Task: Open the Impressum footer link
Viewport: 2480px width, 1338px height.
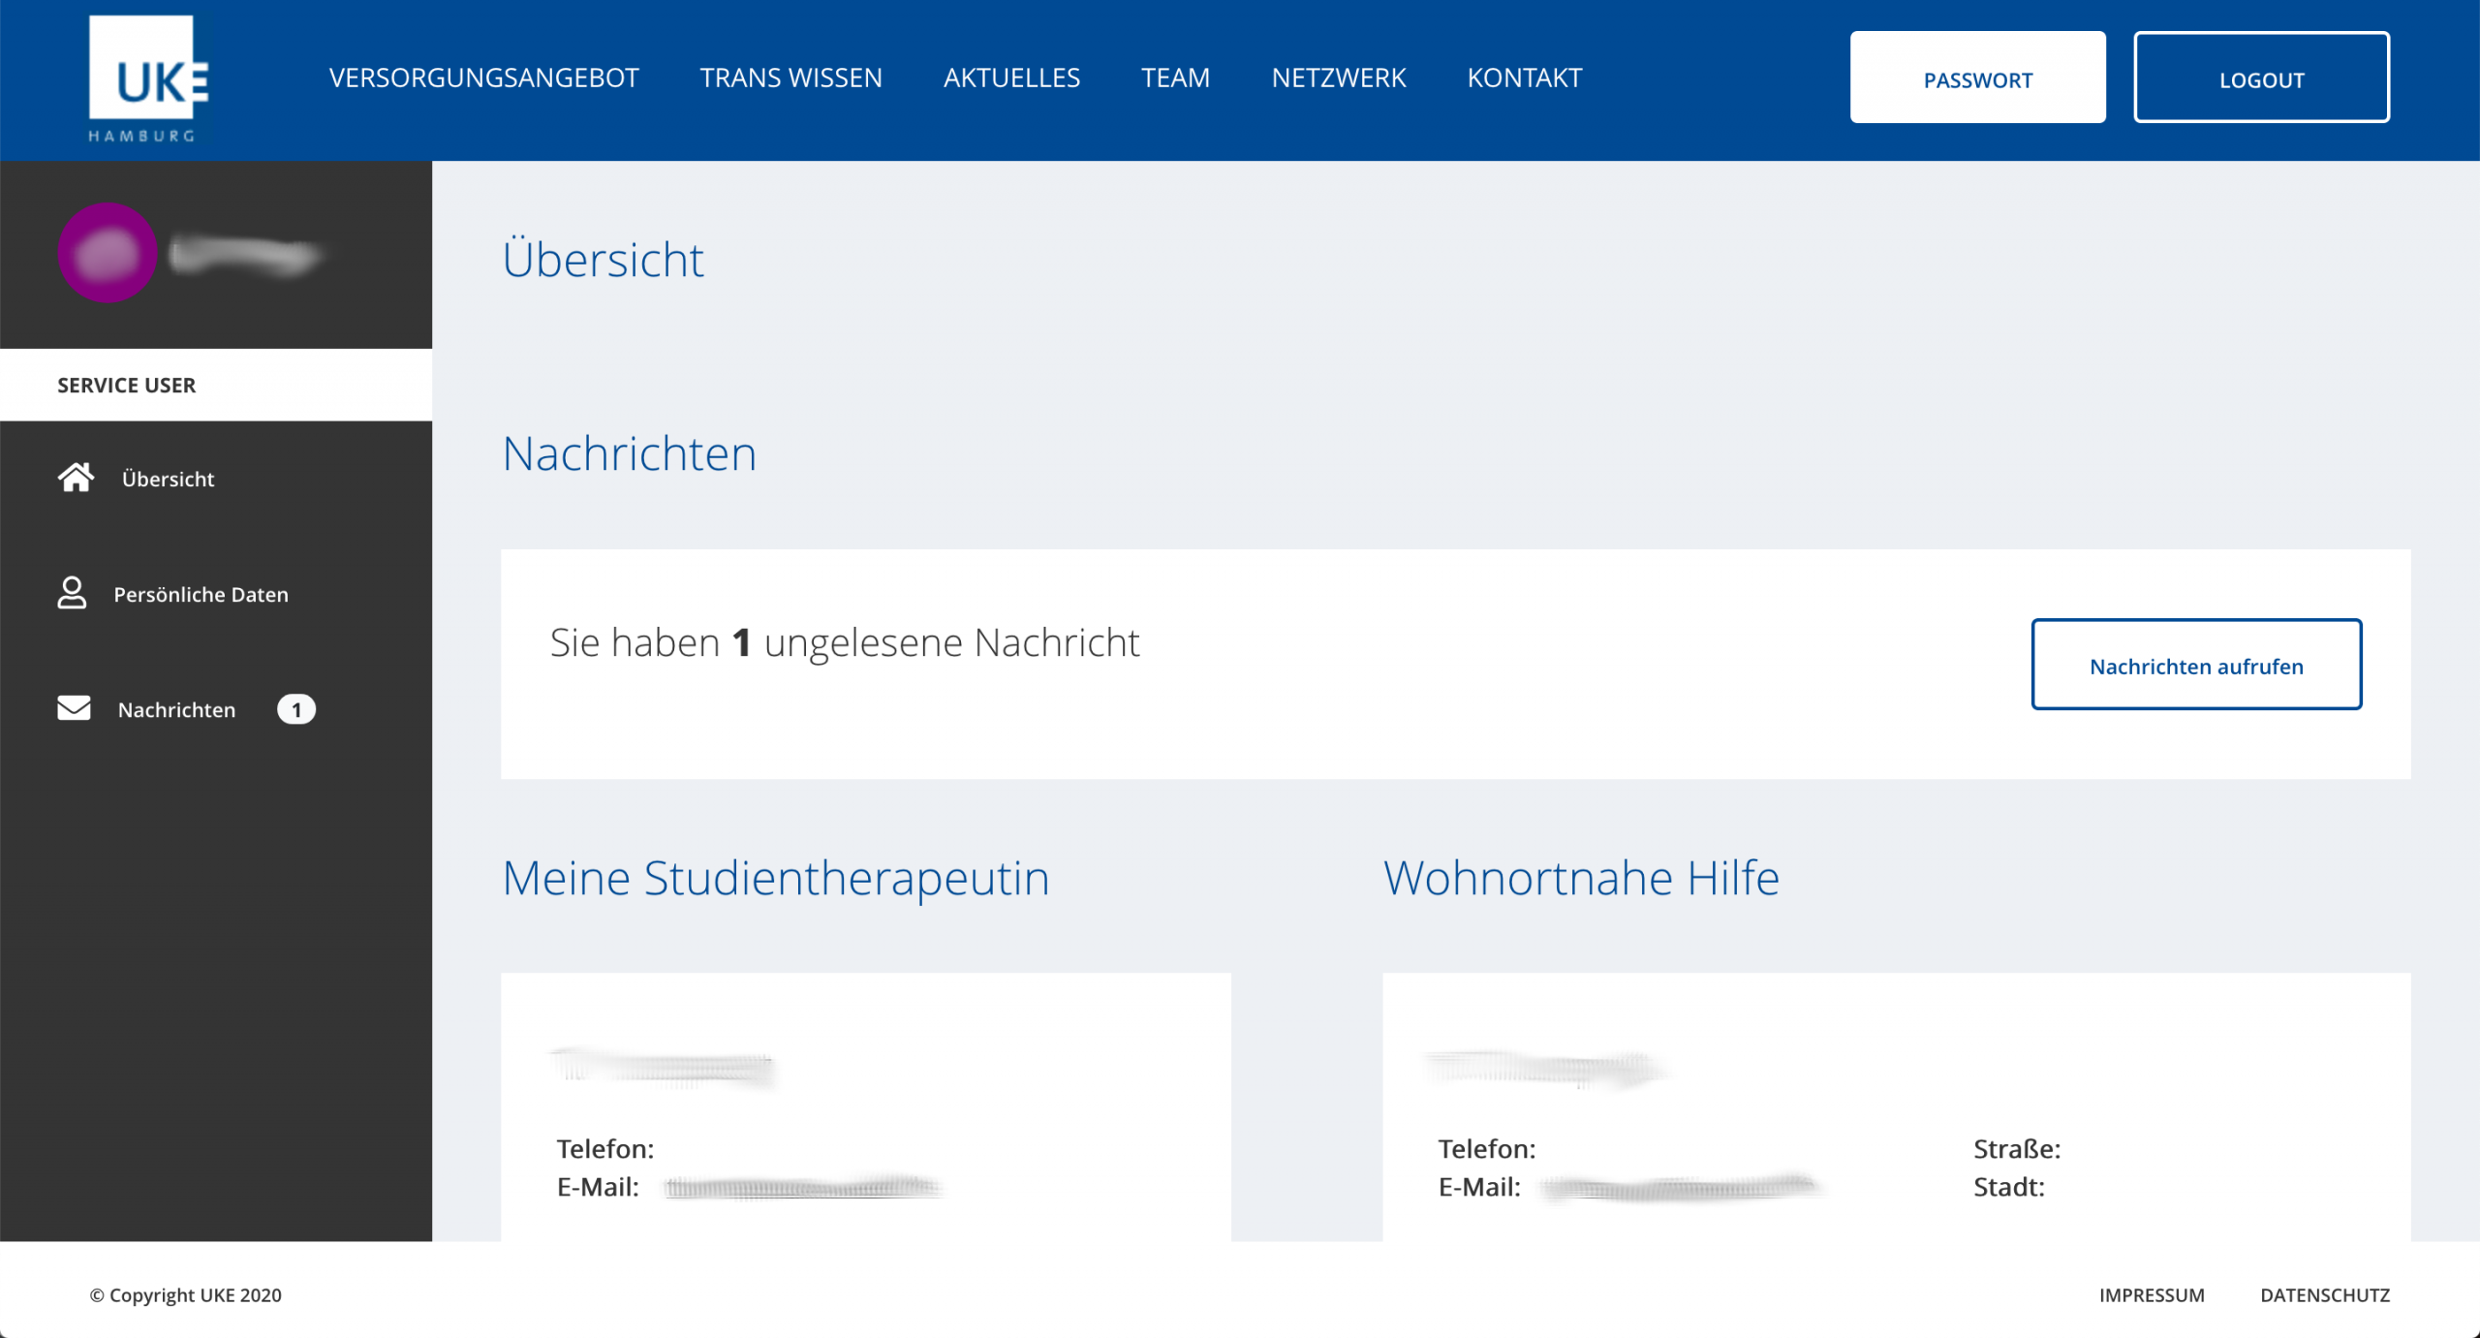Action: coord(2152,1295)
